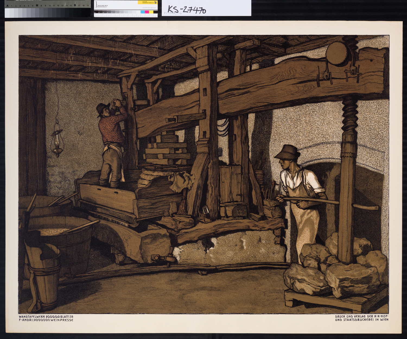This screenshot has height=339, width=407.
Task: Click the hat of the man on right
Action: (x=288, y=152)
